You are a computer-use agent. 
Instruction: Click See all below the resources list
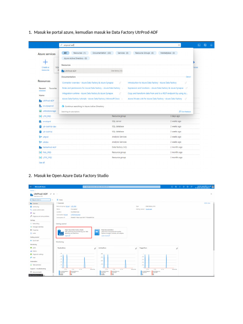[x=42, y=163]
